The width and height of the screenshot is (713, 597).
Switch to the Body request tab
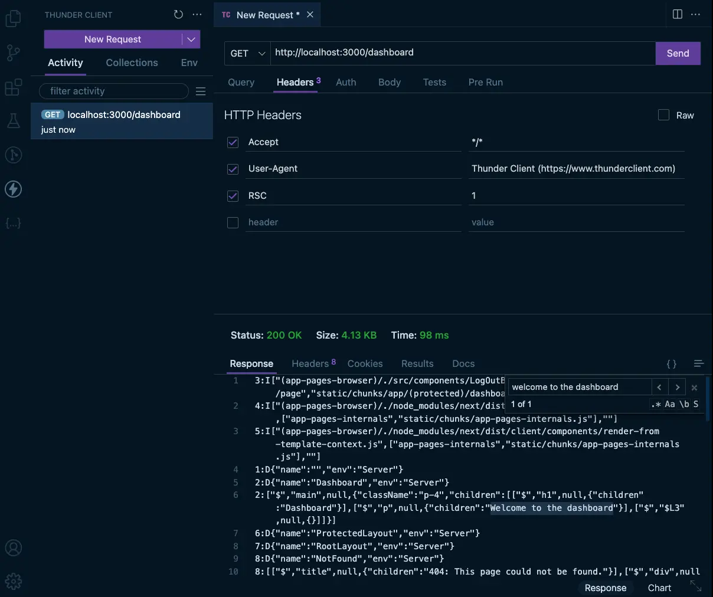click(x=389, y=83)
